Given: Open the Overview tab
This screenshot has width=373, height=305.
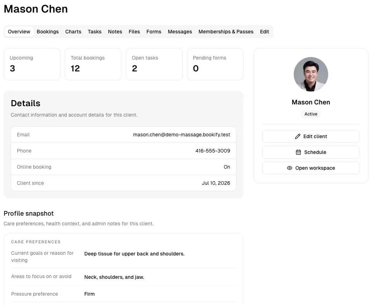Looking at the screenshot, I should pos(19,32).
